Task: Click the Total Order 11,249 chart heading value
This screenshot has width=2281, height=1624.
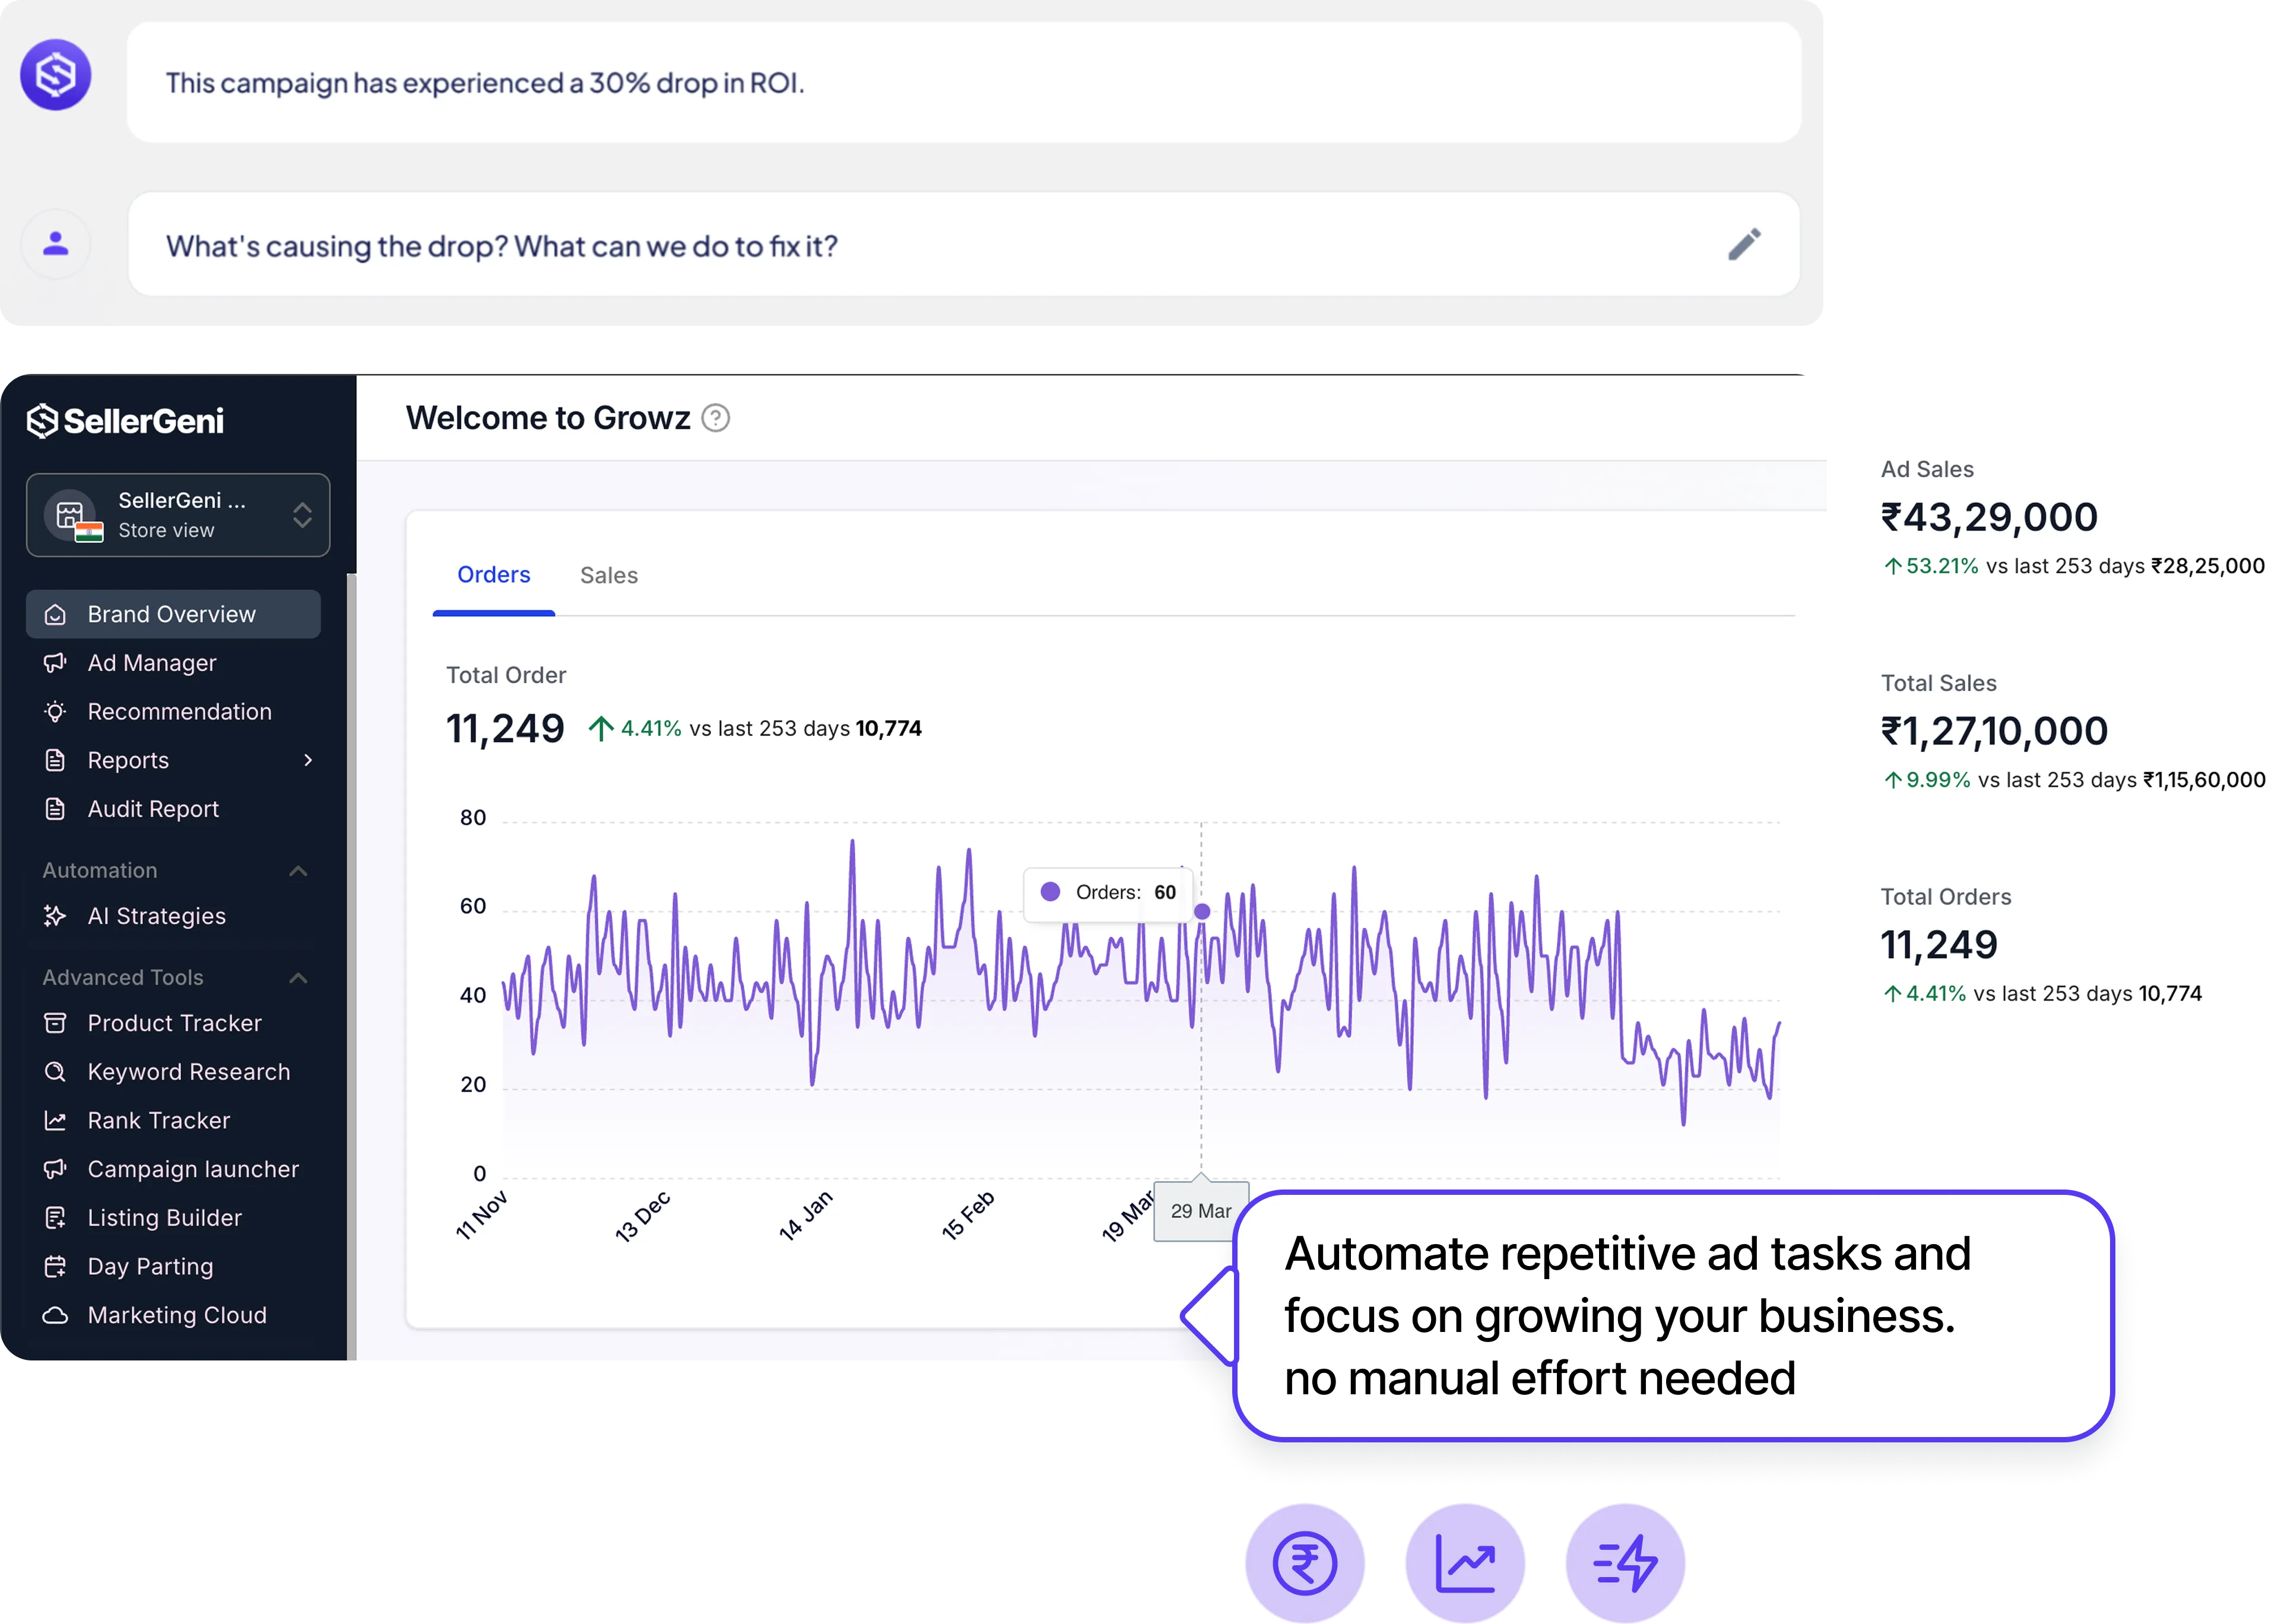Action: 505,728
